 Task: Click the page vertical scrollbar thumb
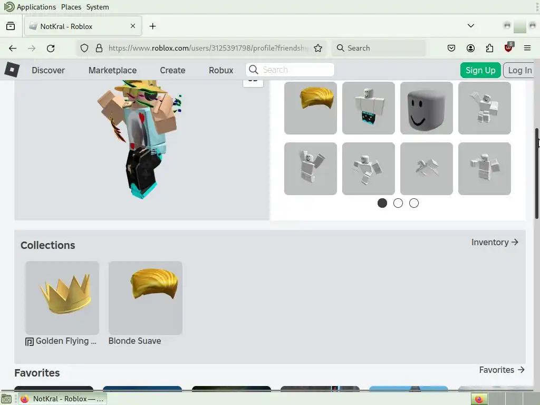(537, 173)
